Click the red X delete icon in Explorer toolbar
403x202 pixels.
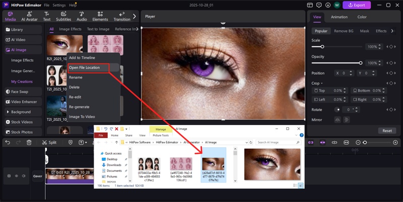(x=116, y=129)
